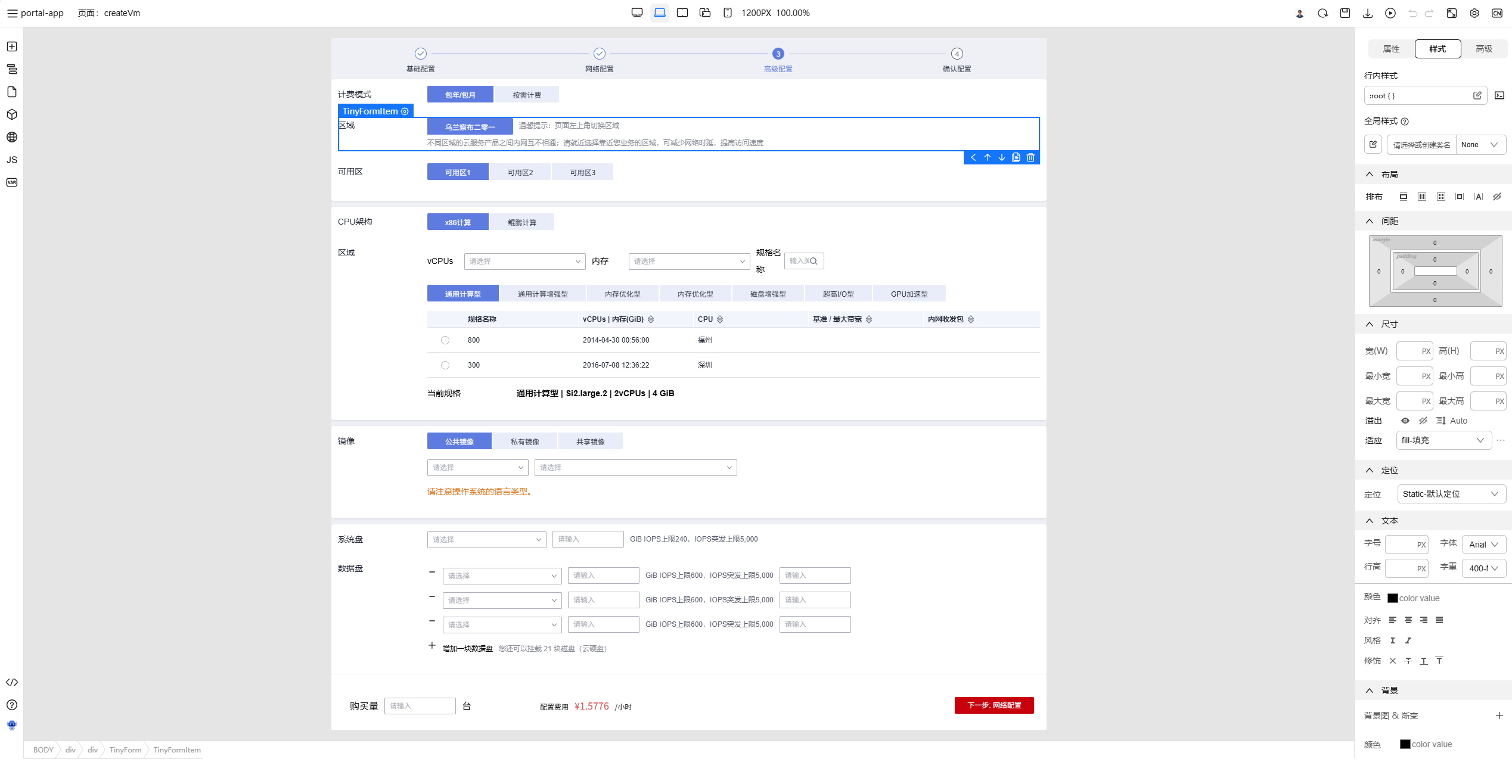Collapse the 间距 section

pyautogui.click(x=1370, y=221)
